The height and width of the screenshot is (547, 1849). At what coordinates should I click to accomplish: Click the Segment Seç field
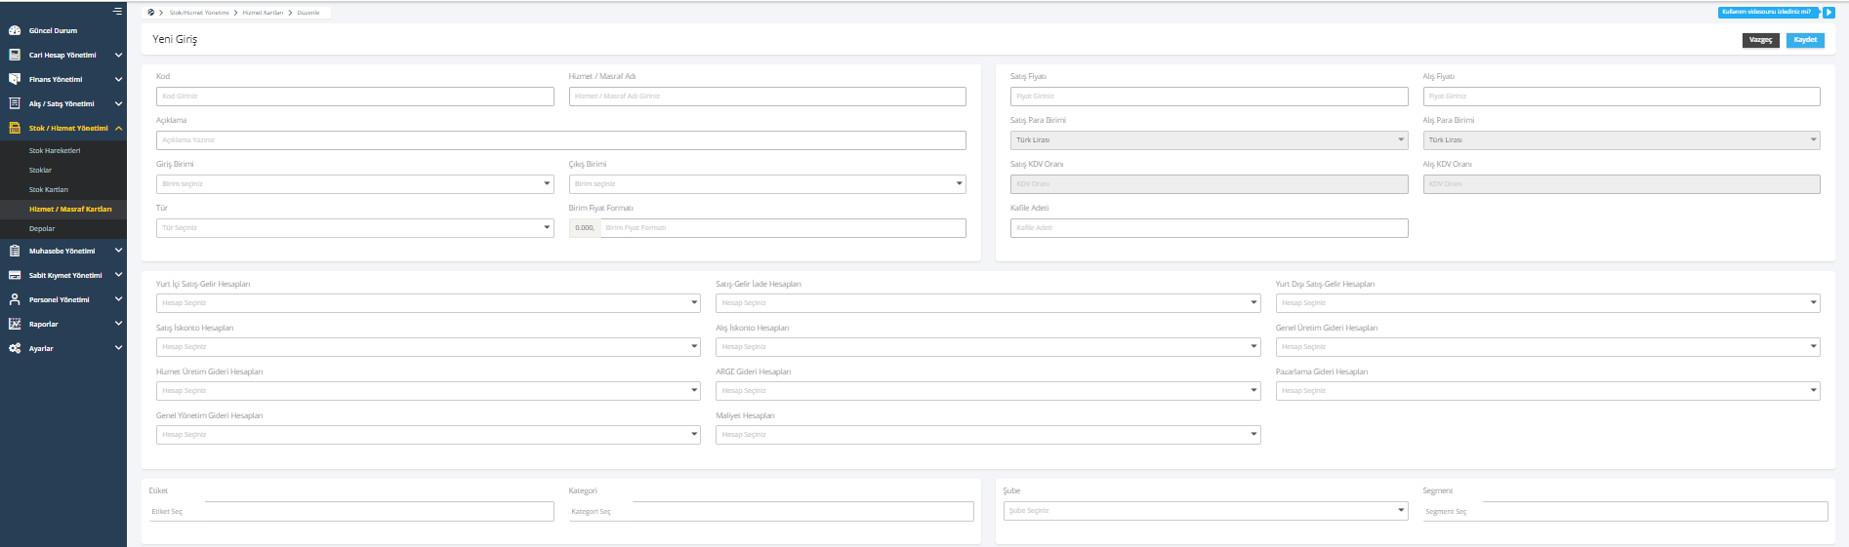coord(1625,511)
